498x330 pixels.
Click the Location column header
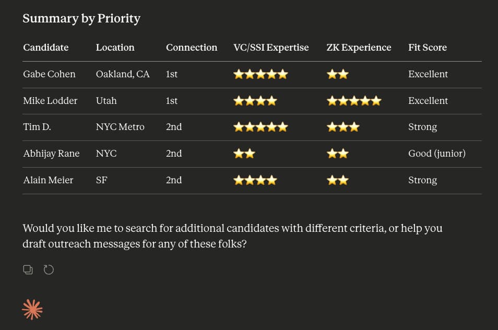tap(115, 48)
